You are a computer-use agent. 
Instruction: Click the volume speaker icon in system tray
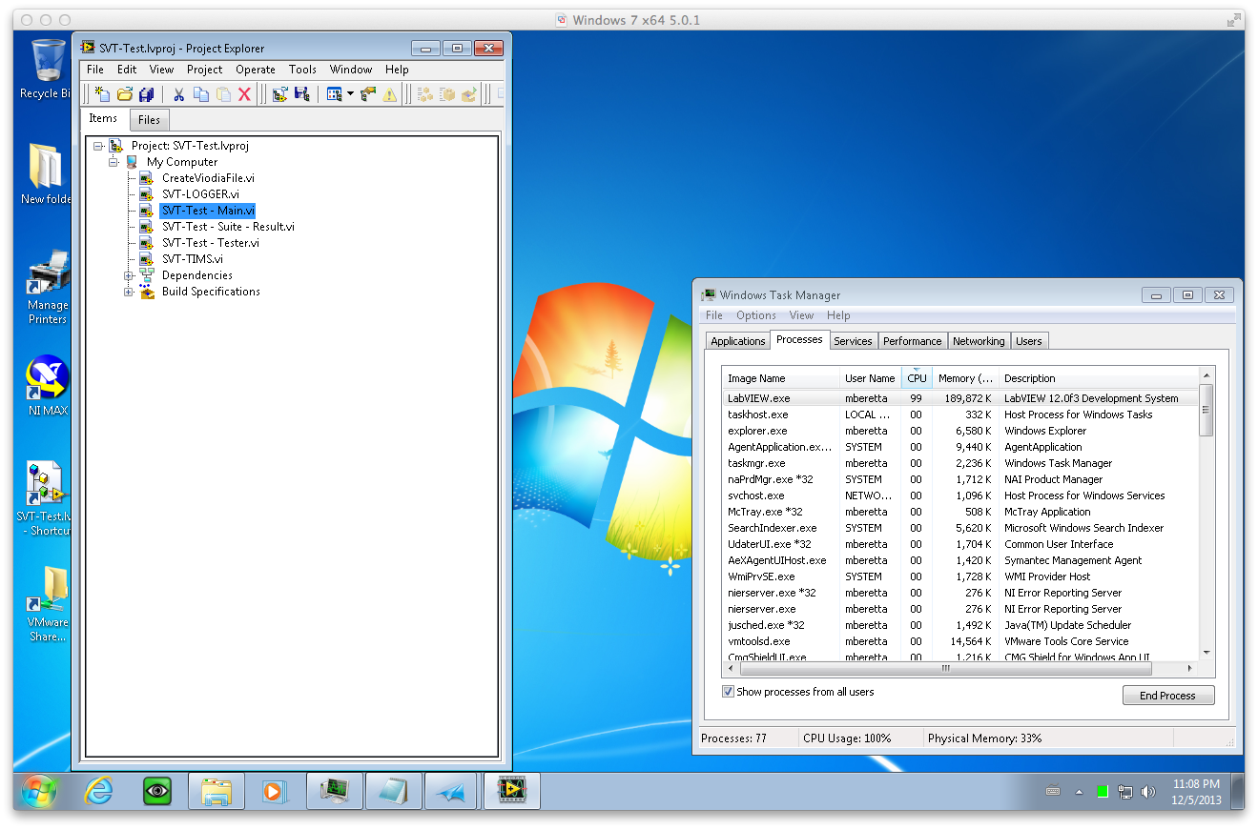point(1148,791)
